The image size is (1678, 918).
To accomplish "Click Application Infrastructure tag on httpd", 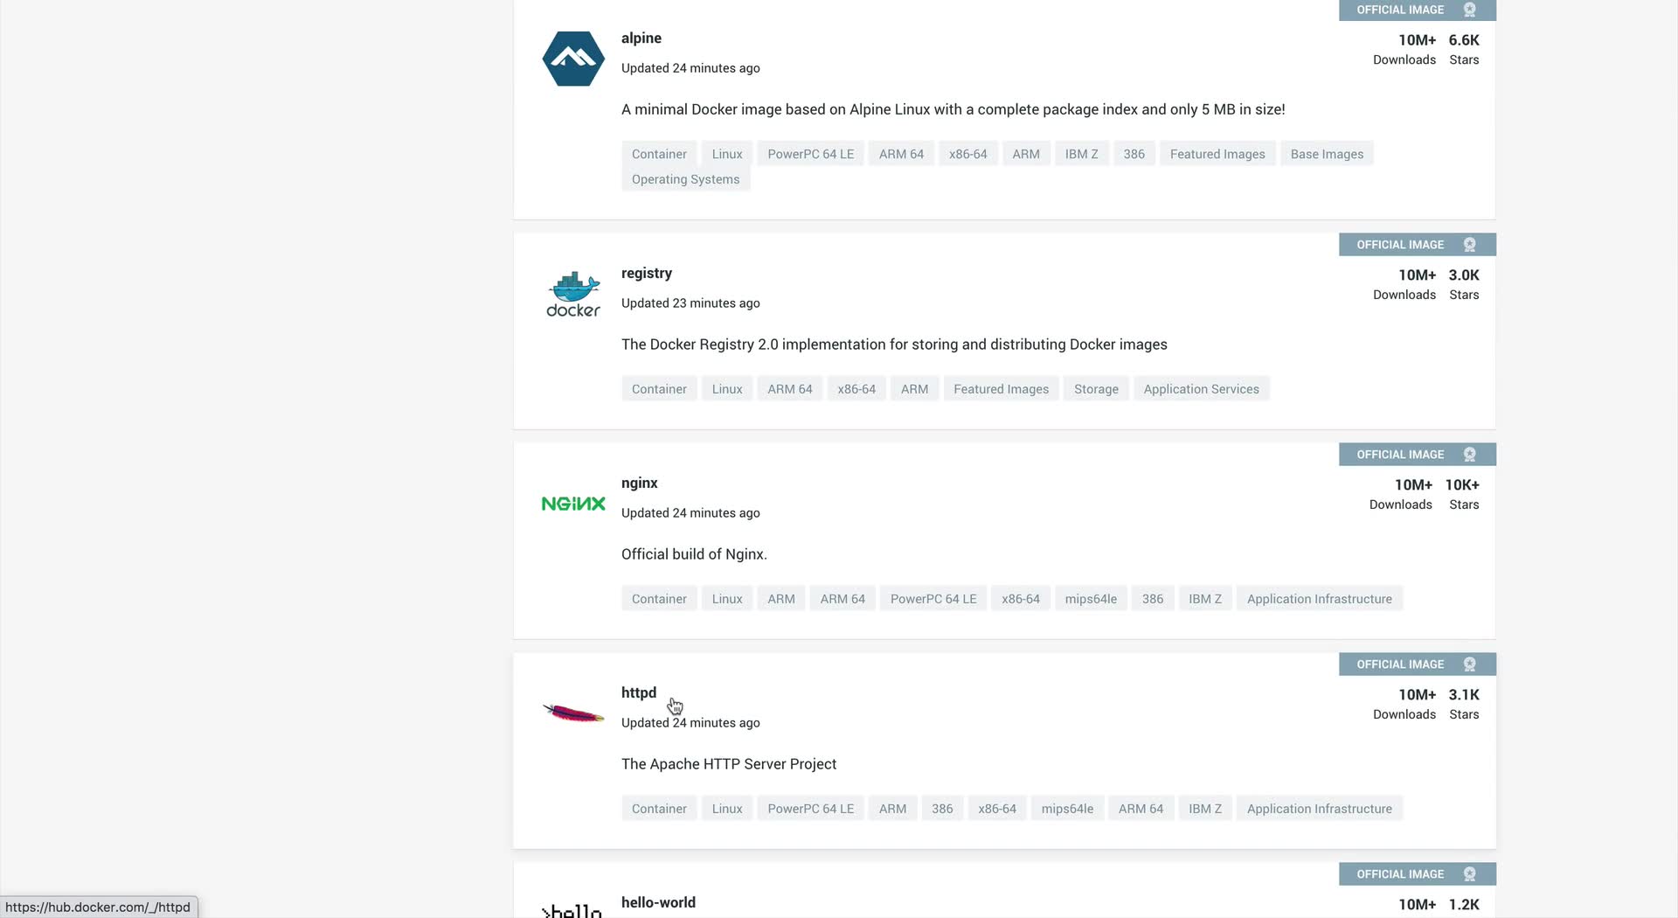I will (x=1319, y=809).
